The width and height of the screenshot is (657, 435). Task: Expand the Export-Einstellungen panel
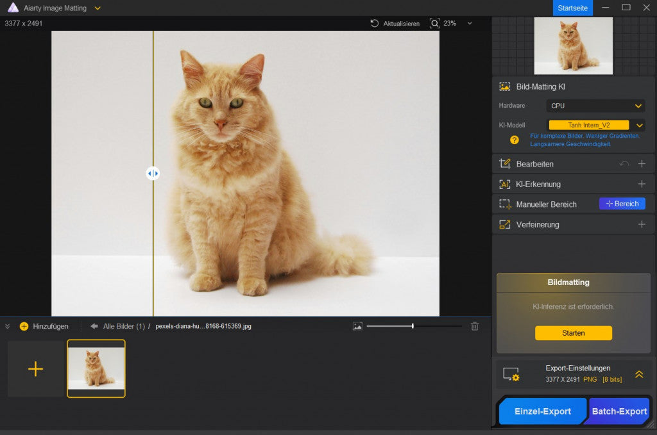point(639,374)
